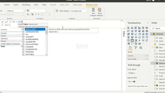Collapse the financials table tree
Screen dimensions: 165x93
151,34
